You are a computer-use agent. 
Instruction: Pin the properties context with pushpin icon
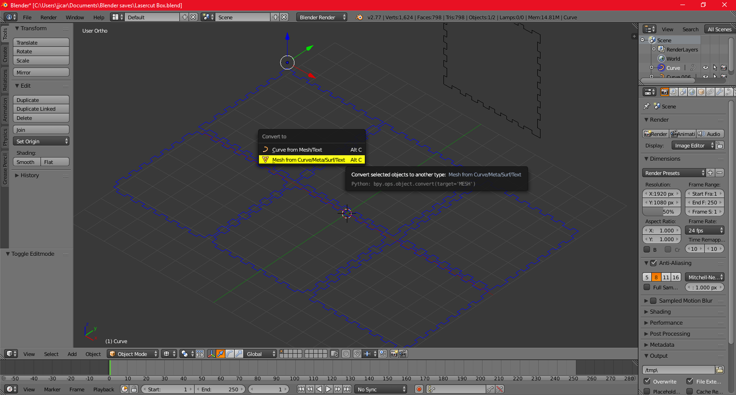coord(647,106)
